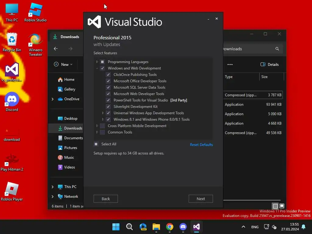
Task: Select the Discord desktop shortcut
Action: (x=12, y=102)
